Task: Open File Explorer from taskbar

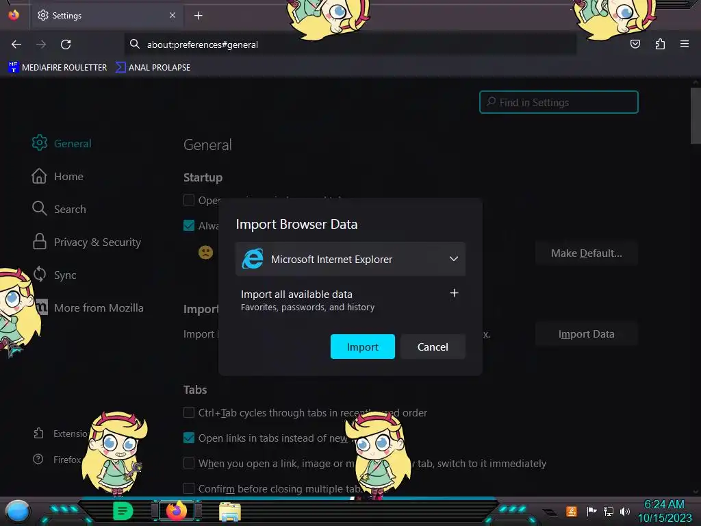Action: (230, 512)
